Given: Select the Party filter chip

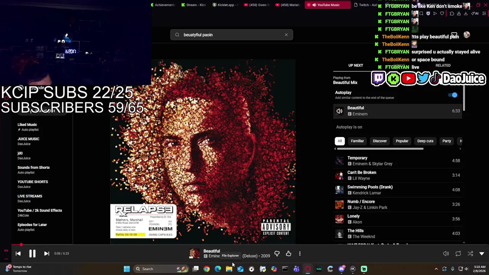Looking at the screenshot, I should click(x=447, y=141).
